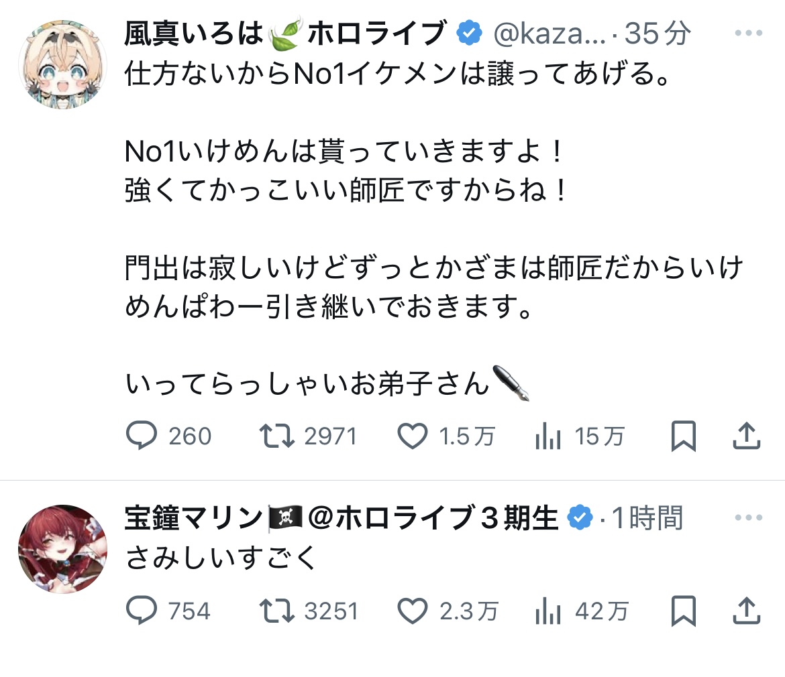Retweet 風真いろは's post
785x677 pixels.
pyautogui.click(x=276, y=437)
